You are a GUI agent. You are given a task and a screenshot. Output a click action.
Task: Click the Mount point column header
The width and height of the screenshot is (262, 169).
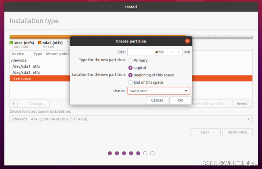[57, 54]
